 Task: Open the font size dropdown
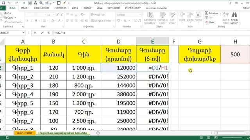(x=54, y=15)
